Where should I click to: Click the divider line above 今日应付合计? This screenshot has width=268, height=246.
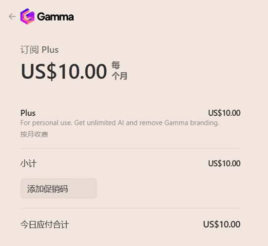pos(130,208)
